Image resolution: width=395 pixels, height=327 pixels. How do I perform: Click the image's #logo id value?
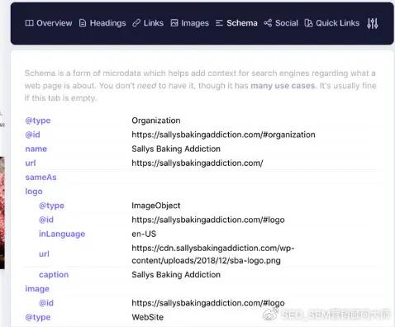click(208, 303)
